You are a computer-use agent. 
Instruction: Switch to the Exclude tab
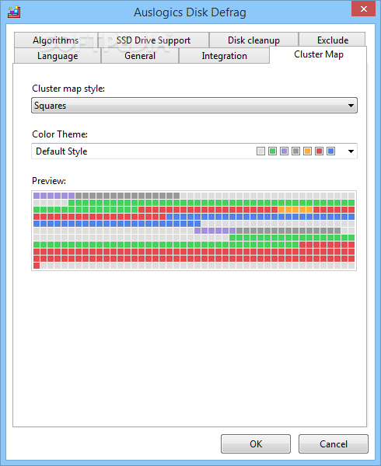coord(333,40)
